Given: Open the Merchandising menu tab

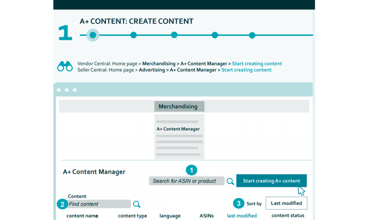Looking at the screenshot, I should (179, 107).
